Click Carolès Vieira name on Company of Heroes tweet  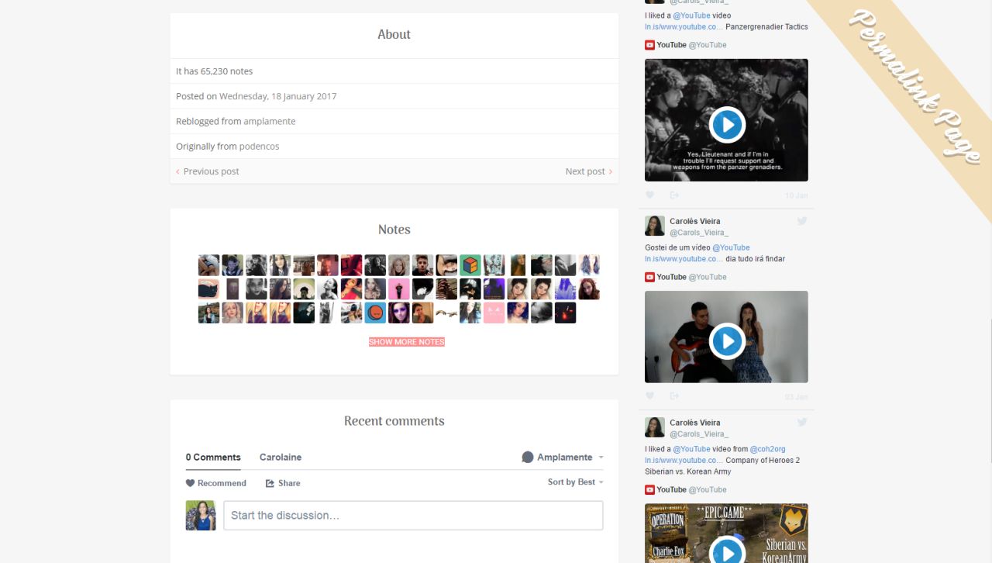(x=695, y=423)
